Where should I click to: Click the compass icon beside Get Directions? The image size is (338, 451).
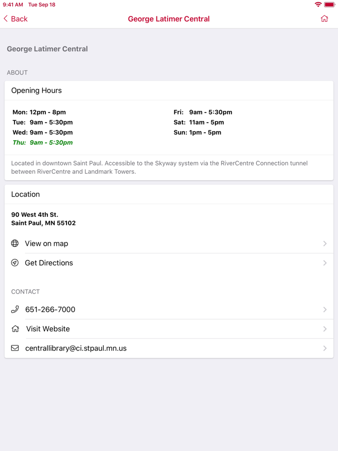click(15, 263)
